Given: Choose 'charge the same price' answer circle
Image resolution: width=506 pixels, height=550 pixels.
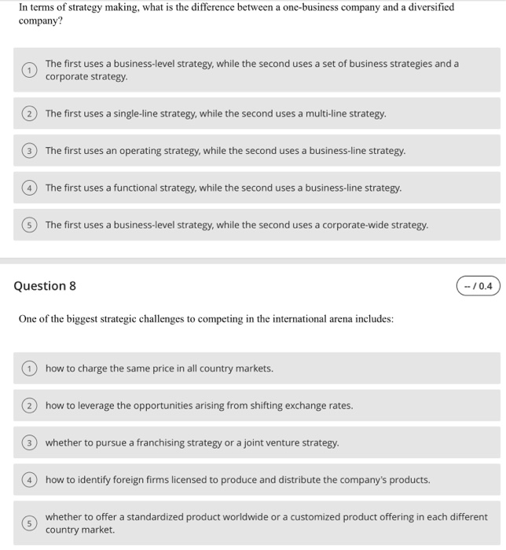Looking at the screenshot, I should (x=29, y=368).
